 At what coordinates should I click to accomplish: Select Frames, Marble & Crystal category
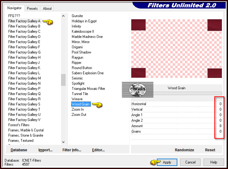(26, 130)
